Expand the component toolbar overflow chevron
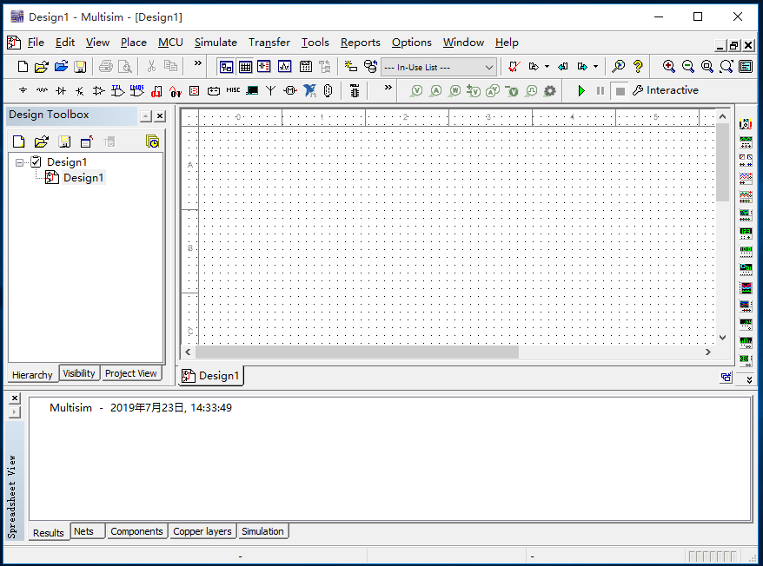 [x=388, y=88]
